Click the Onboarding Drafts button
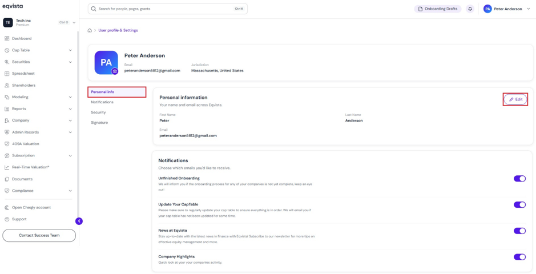 pos(438,9)
